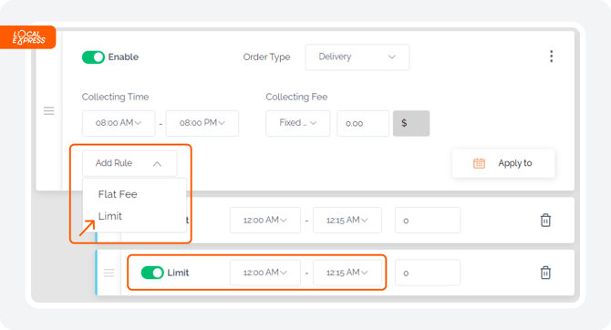Open the 08:00 AM collecting start time dropdown
The height and width of the screenshot is (330, 611).
119,123
